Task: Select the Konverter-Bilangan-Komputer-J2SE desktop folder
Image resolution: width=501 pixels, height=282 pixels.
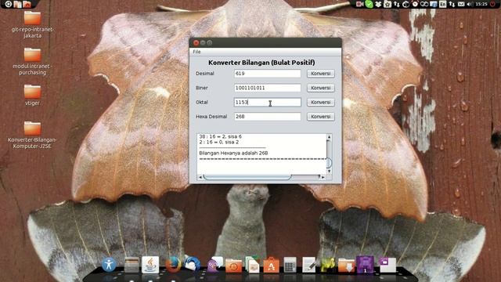Action: pyautogui.click(x=32, y=135)
